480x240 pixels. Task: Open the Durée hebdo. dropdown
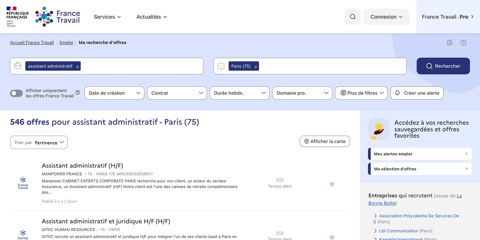tap(239, 93)
